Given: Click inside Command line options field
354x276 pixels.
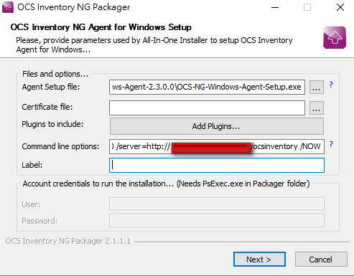Looking at the screenshot, I should tap(217, 146).
